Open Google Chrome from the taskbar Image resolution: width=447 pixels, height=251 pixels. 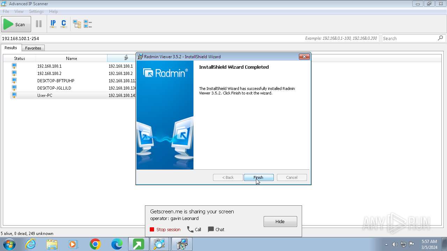click(95, 244)
